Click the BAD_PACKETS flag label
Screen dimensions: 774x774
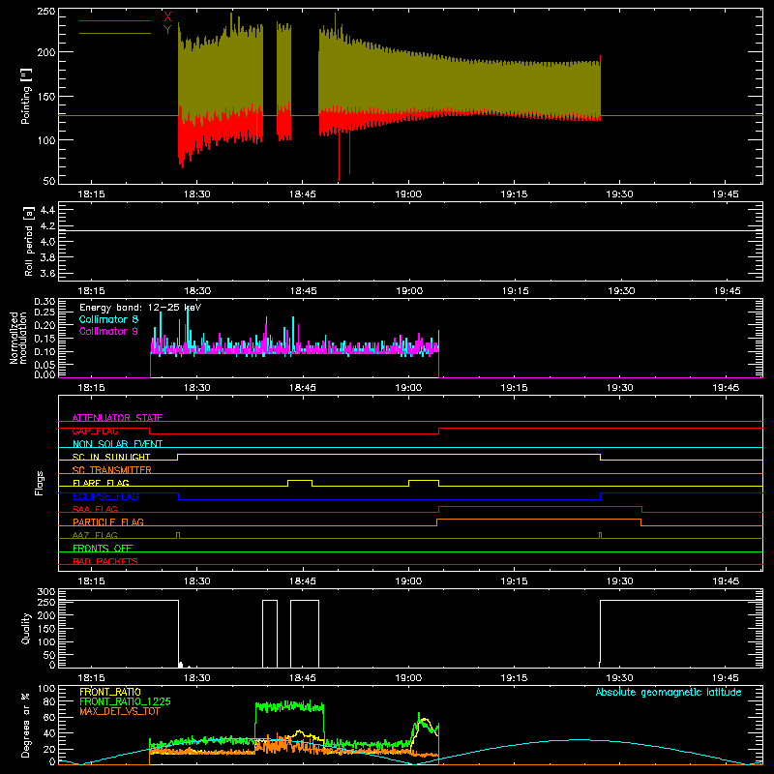(105, 561)
